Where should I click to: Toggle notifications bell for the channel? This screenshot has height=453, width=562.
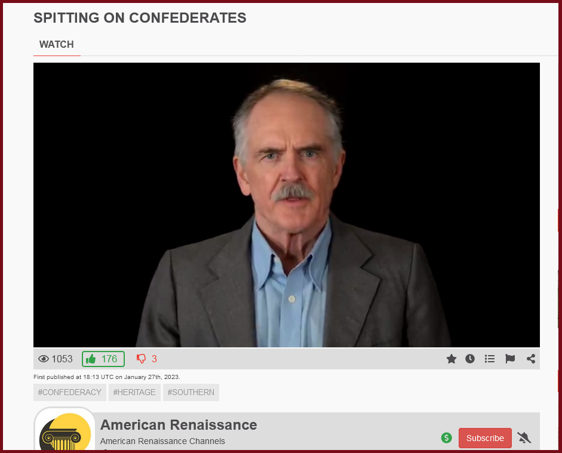tap(524, 437)
